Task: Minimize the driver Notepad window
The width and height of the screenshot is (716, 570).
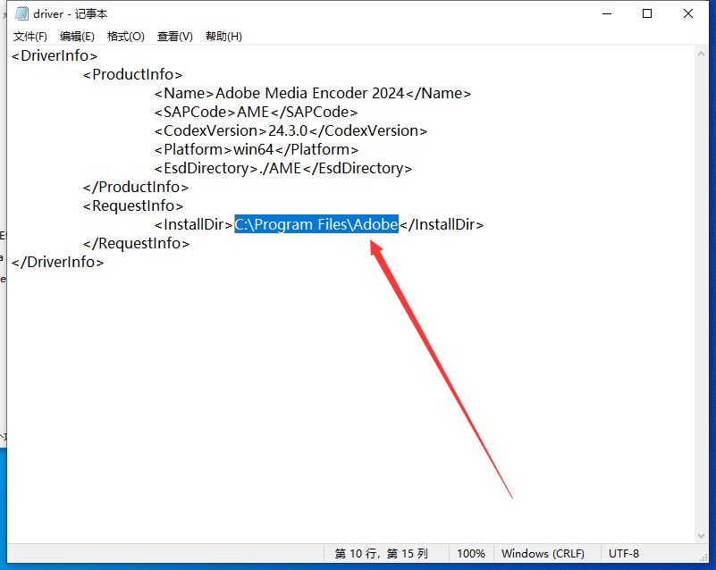Action: coord(607,13)
